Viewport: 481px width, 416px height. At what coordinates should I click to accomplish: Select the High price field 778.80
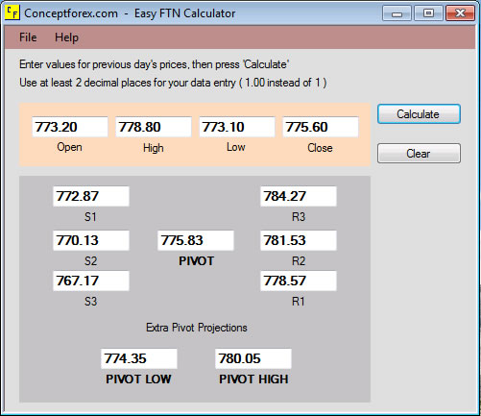154,127
